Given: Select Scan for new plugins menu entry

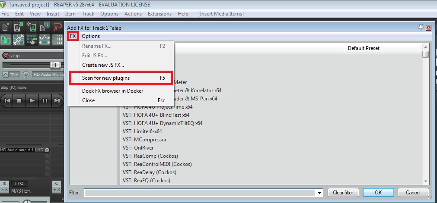Looking at the screenshot, I should point(121,78).
